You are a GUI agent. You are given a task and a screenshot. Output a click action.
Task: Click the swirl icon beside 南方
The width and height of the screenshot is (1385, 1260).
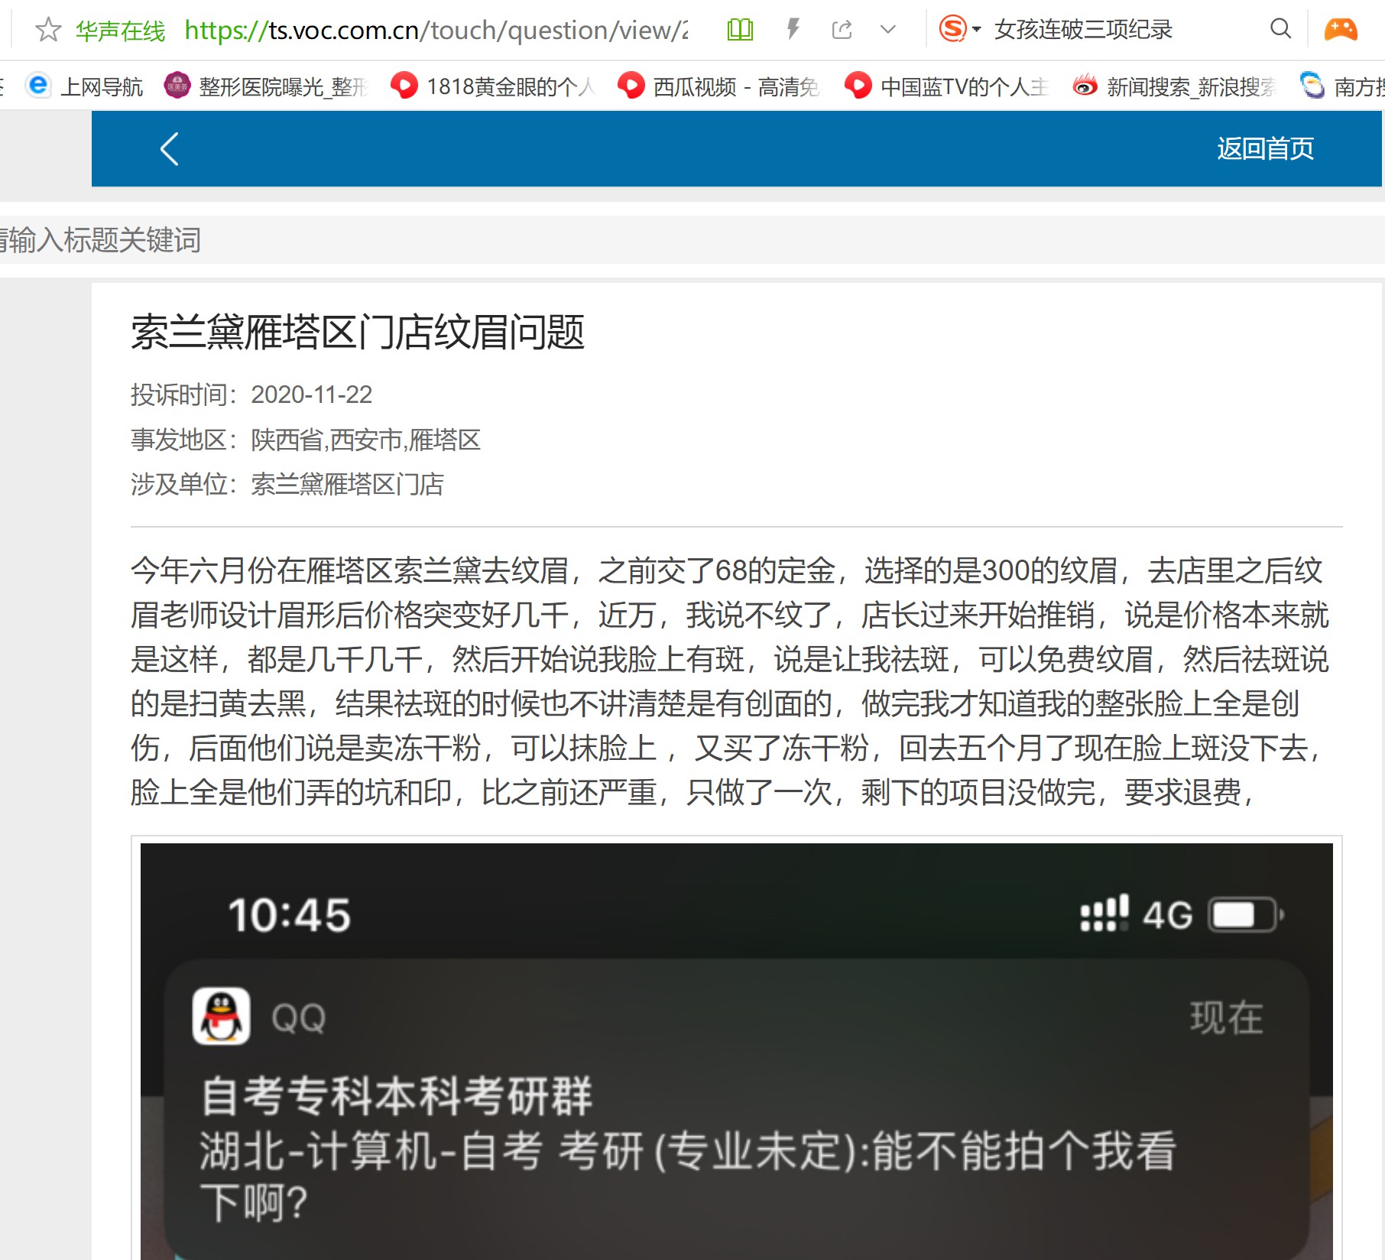(1312, 85)
